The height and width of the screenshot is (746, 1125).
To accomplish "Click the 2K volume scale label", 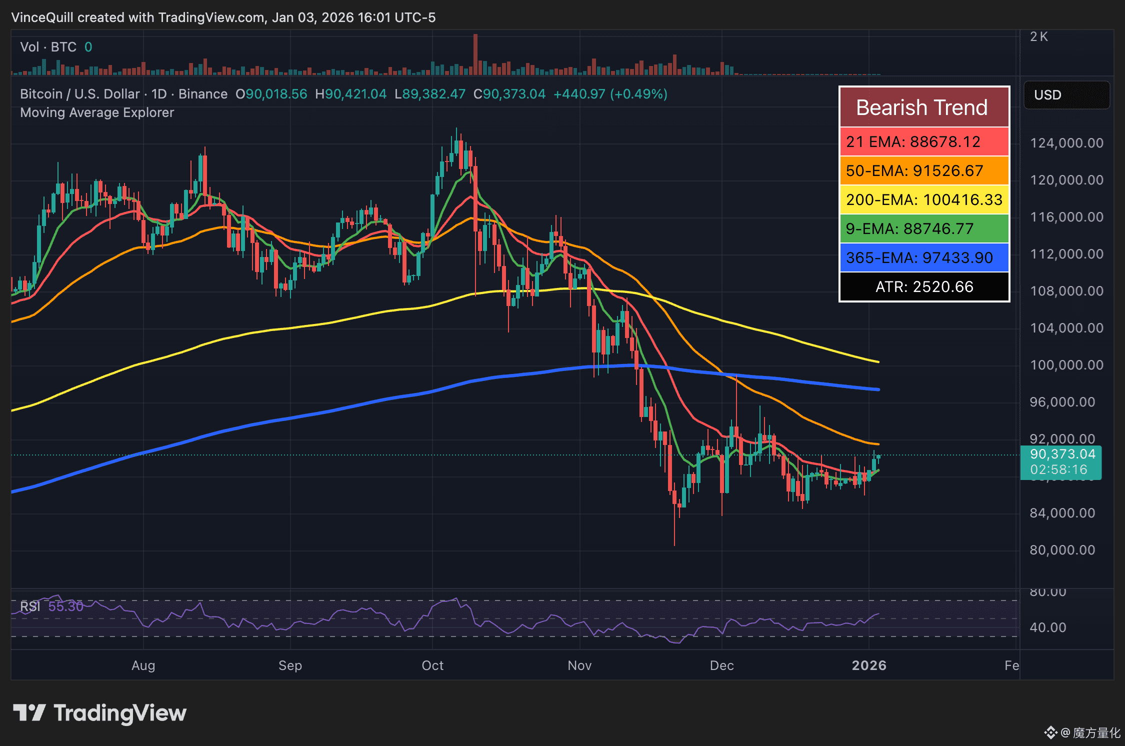I will (1039, 36).
